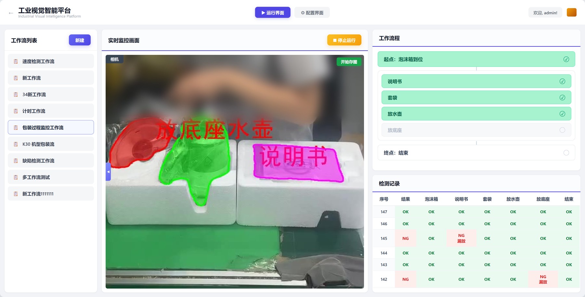Select 速度检测工作流 workflow

click(x=51, y=61)
